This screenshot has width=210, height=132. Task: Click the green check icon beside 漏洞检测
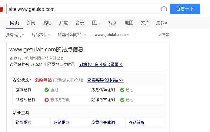[47, 90]
